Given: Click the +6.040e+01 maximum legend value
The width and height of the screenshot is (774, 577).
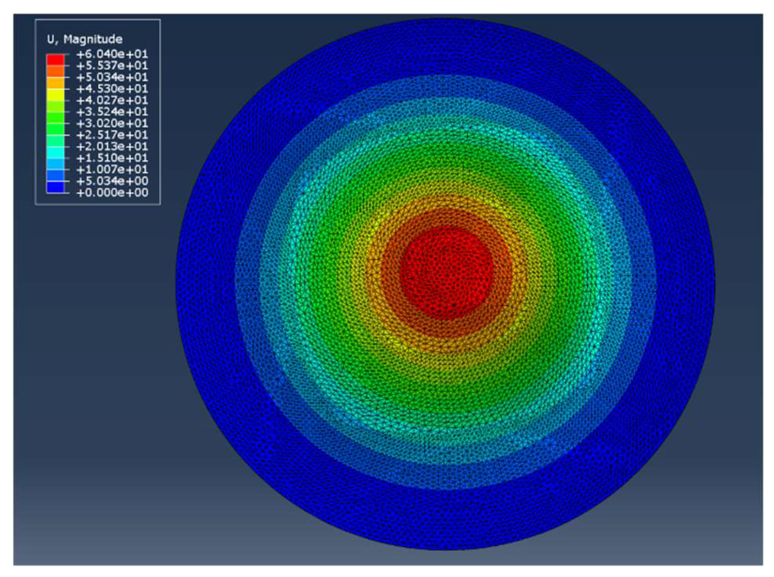Looking at the screenshot, I should [x=112, y=54].
